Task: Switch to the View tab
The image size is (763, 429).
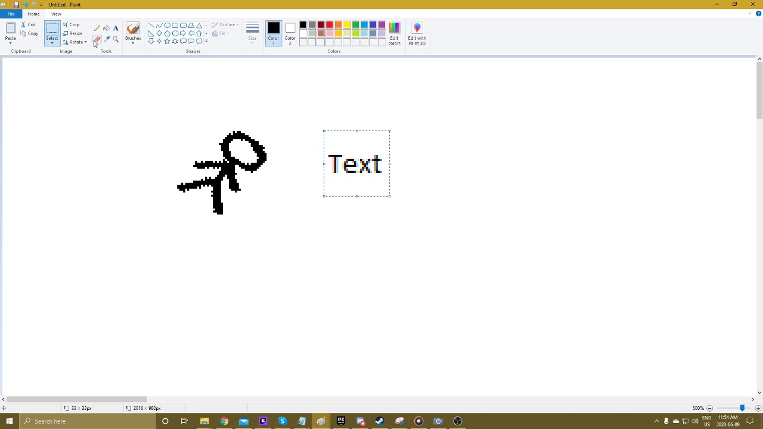Action: click(56, 14)
